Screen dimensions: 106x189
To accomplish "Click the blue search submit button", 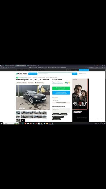I will coord(74,74).
